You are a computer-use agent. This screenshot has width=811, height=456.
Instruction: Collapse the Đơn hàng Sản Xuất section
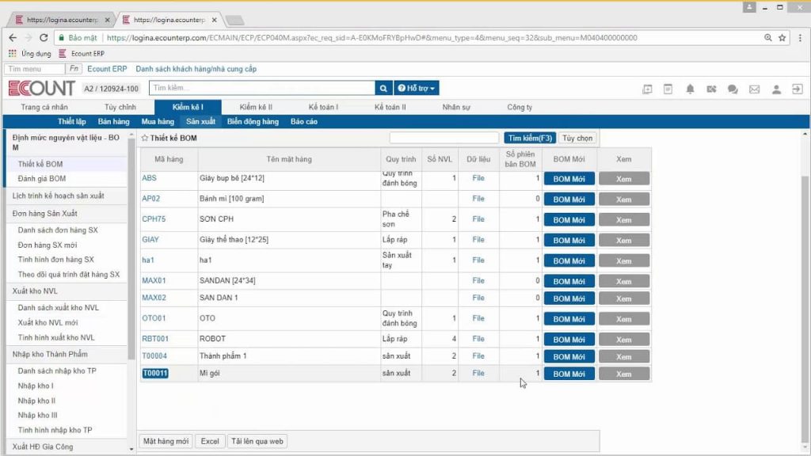(x=44, y=213)
